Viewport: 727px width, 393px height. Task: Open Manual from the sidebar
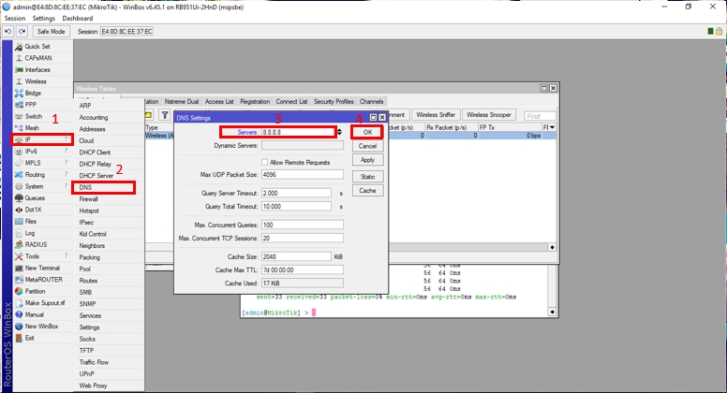[x=43, y=314]
